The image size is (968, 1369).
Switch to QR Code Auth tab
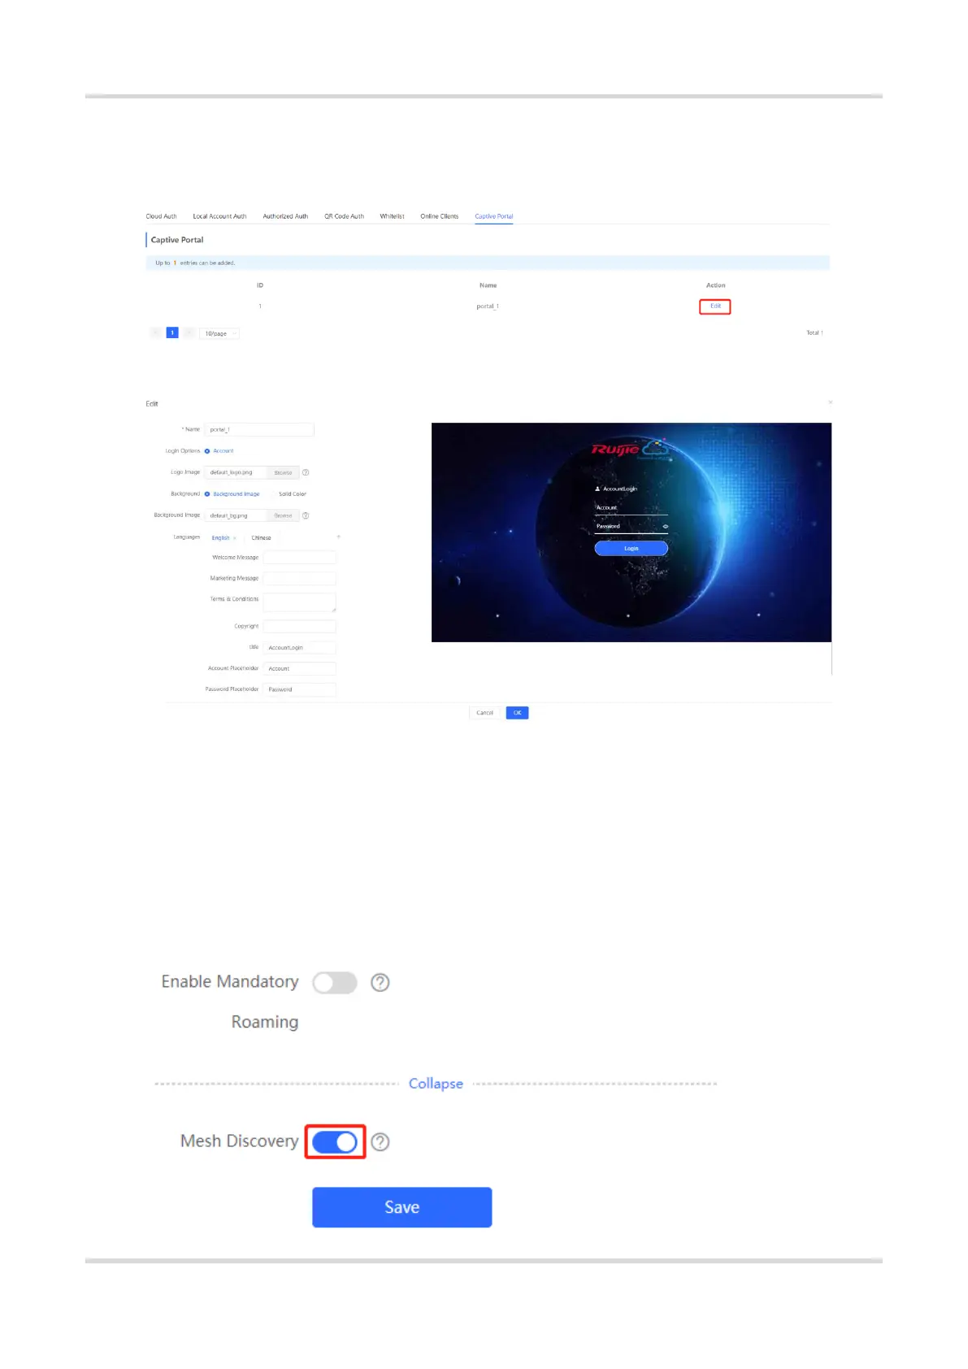pos(344,216)
